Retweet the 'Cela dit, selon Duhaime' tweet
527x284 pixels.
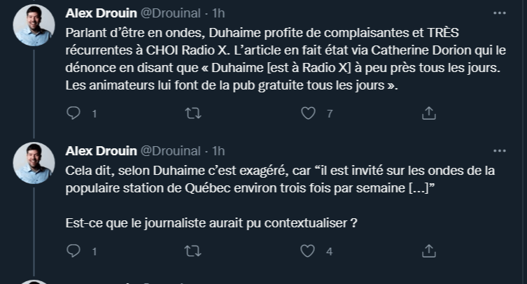point(190,250)
